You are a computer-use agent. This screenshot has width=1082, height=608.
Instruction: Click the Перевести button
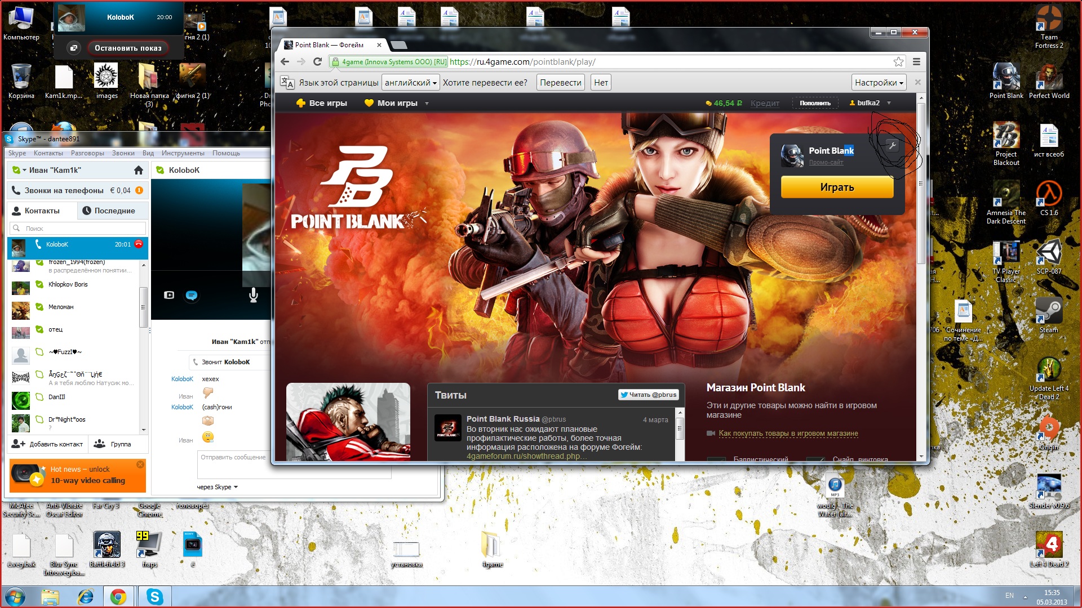[x=560, y=83]
